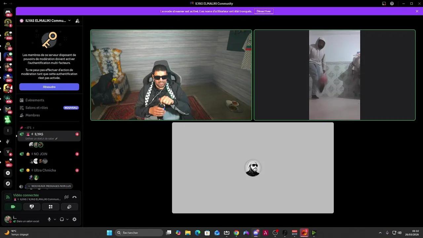Click Désactiver in the streamer mode banner

point(264,11)
